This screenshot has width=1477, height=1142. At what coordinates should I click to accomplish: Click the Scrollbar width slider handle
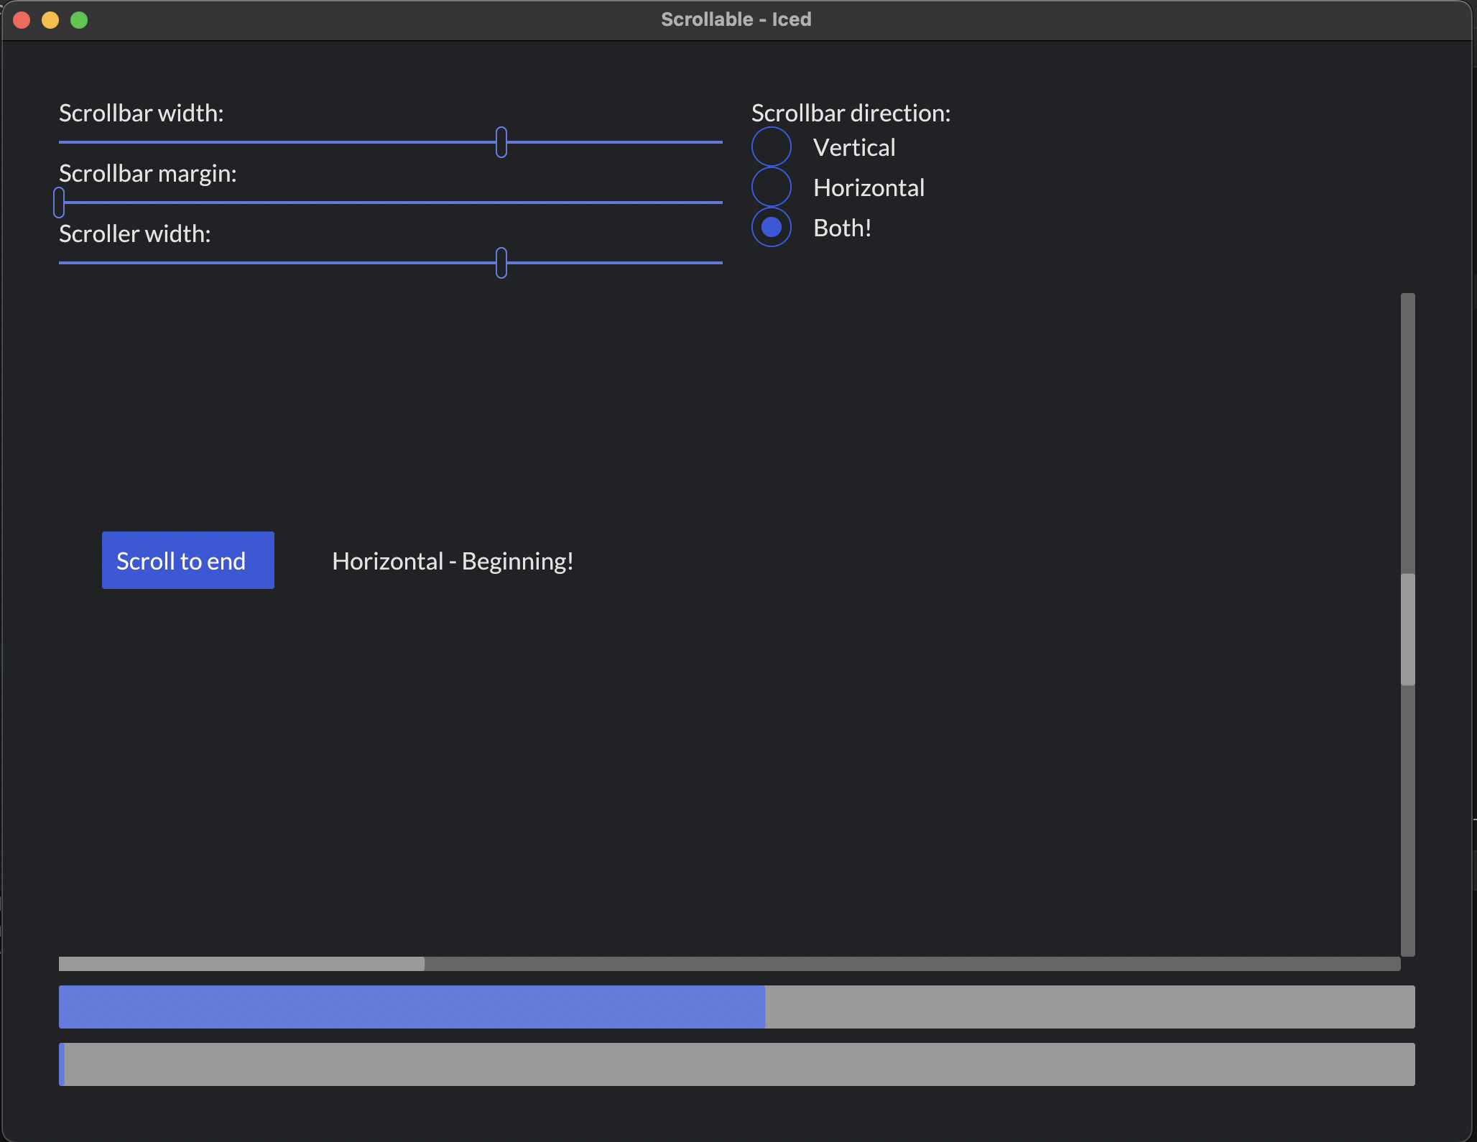coord(501,142)
